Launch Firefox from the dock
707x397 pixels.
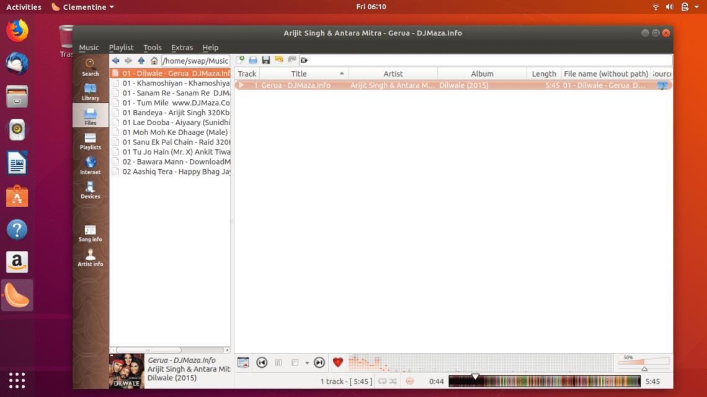click(17, 31)
